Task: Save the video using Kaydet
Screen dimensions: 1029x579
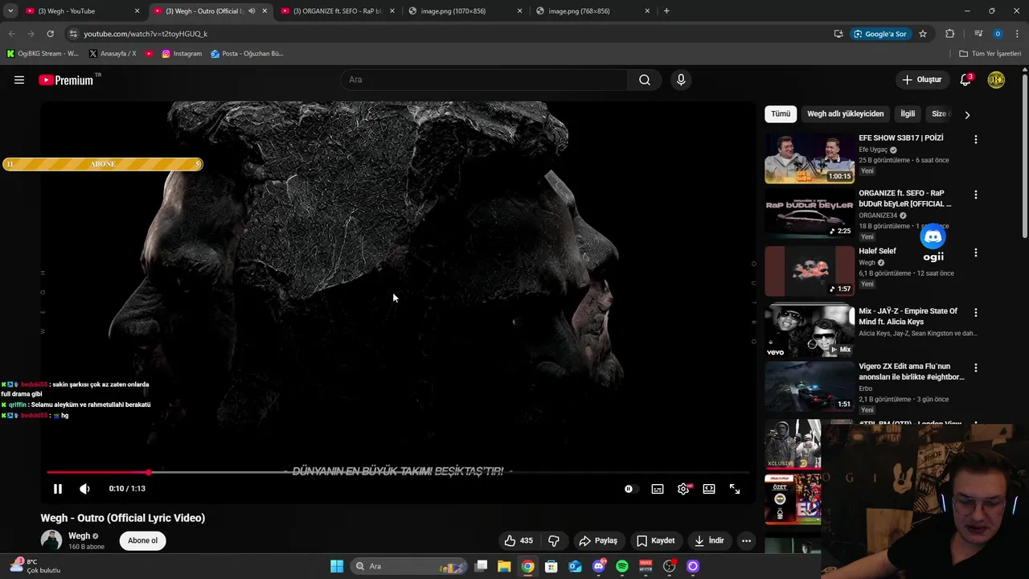Action: coord(655,540)
